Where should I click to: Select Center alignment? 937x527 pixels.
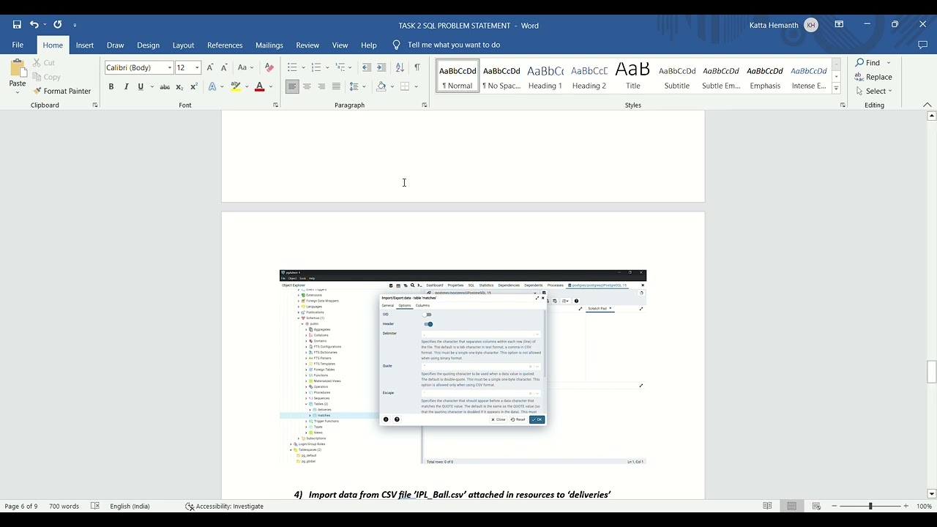point(307,86)
